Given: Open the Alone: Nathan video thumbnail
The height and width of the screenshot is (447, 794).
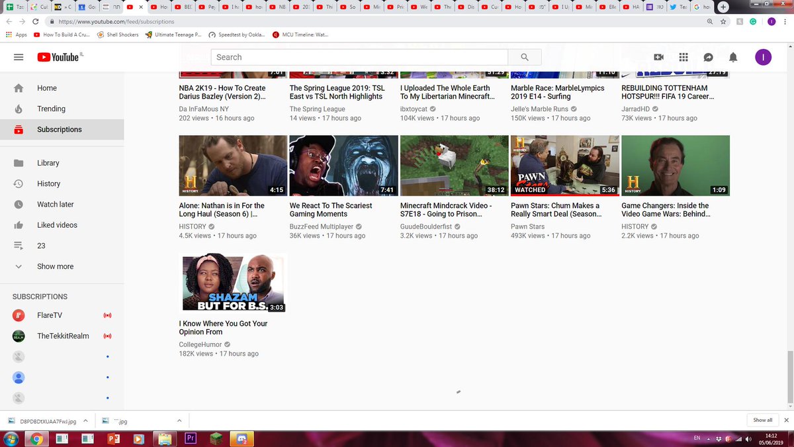Looking at the screenshot, I should pos(233,166).
